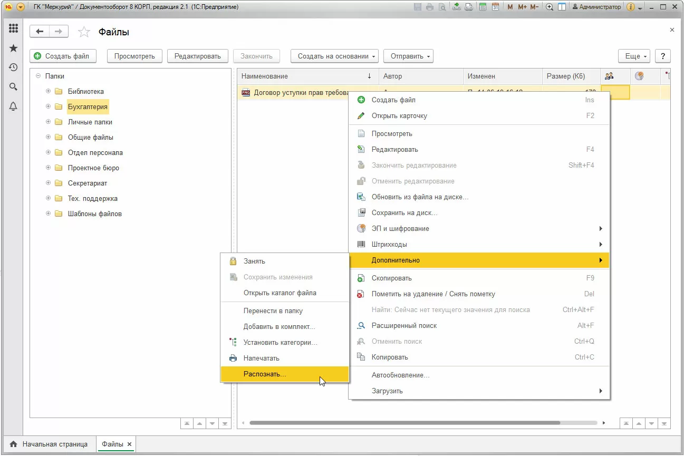
Task: Expand the Проектное бюро folder
Action: point(49,168)
